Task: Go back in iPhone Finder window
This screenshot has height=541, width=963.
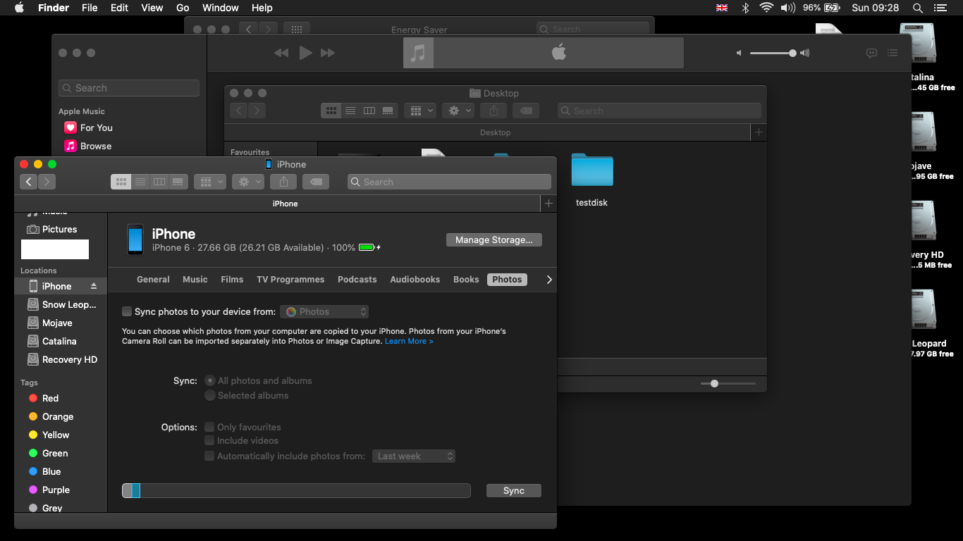Action: click(28, 182)
